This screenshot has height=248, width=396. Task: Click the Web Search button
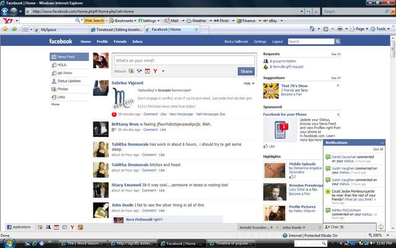coord(94,20)
